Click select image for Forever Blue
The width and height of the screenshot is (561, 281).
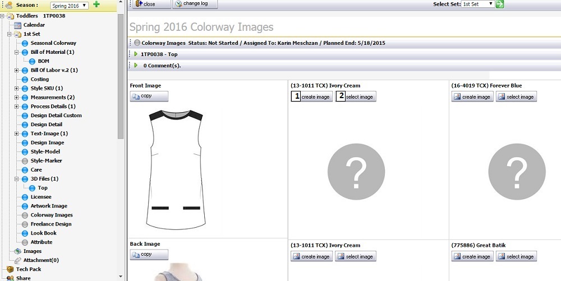pyautogui.click(x=516, y=96)
